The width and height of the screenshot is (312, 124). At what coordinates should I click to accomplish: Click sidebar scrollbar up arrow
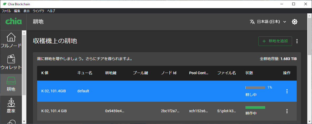tap(24, 33)
